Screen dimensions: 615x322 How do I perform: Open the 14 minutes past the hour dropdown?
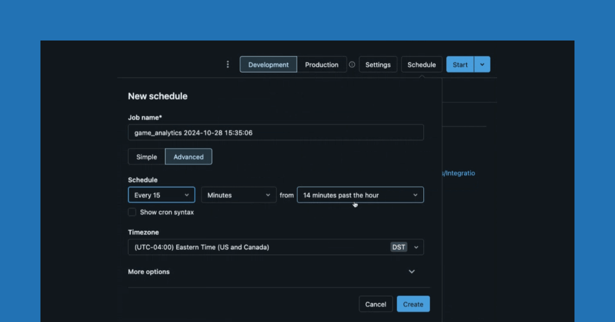click(360, 195)
